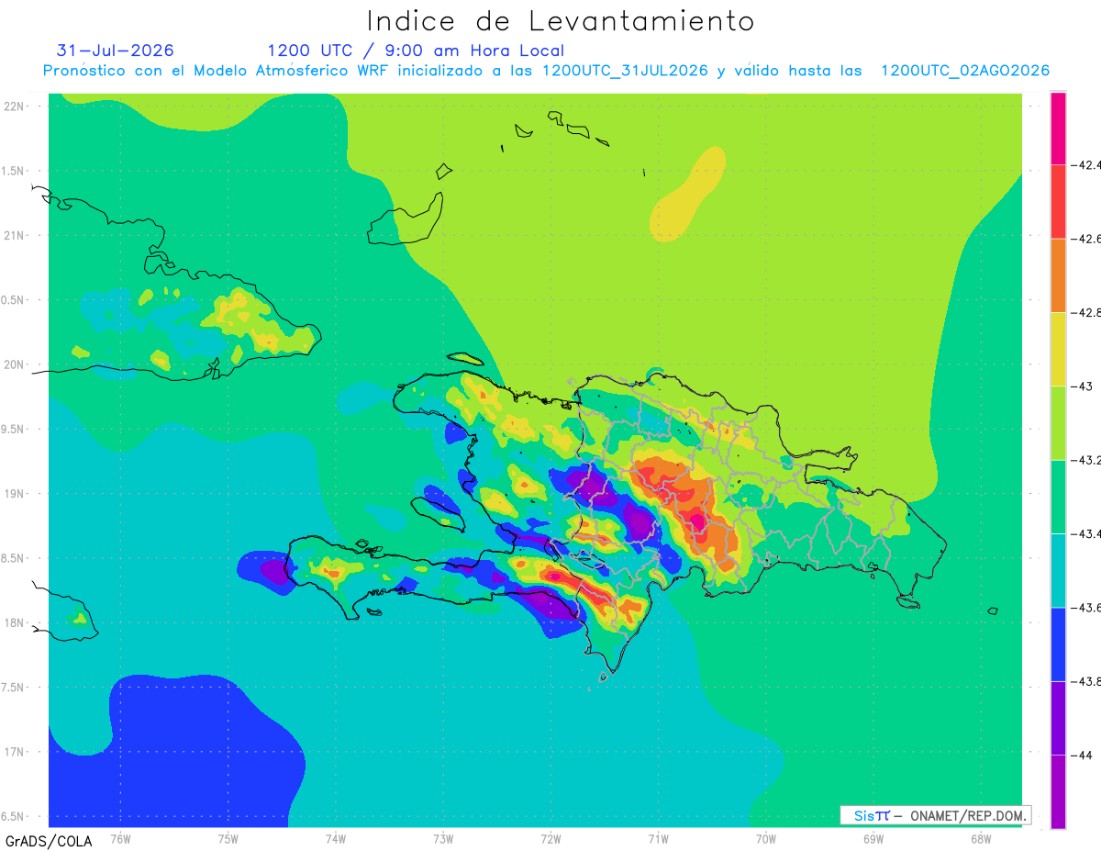The image size is (1101, 851).
Task: Click the '-43.6' colorbar value
Action: [1086, 608]
